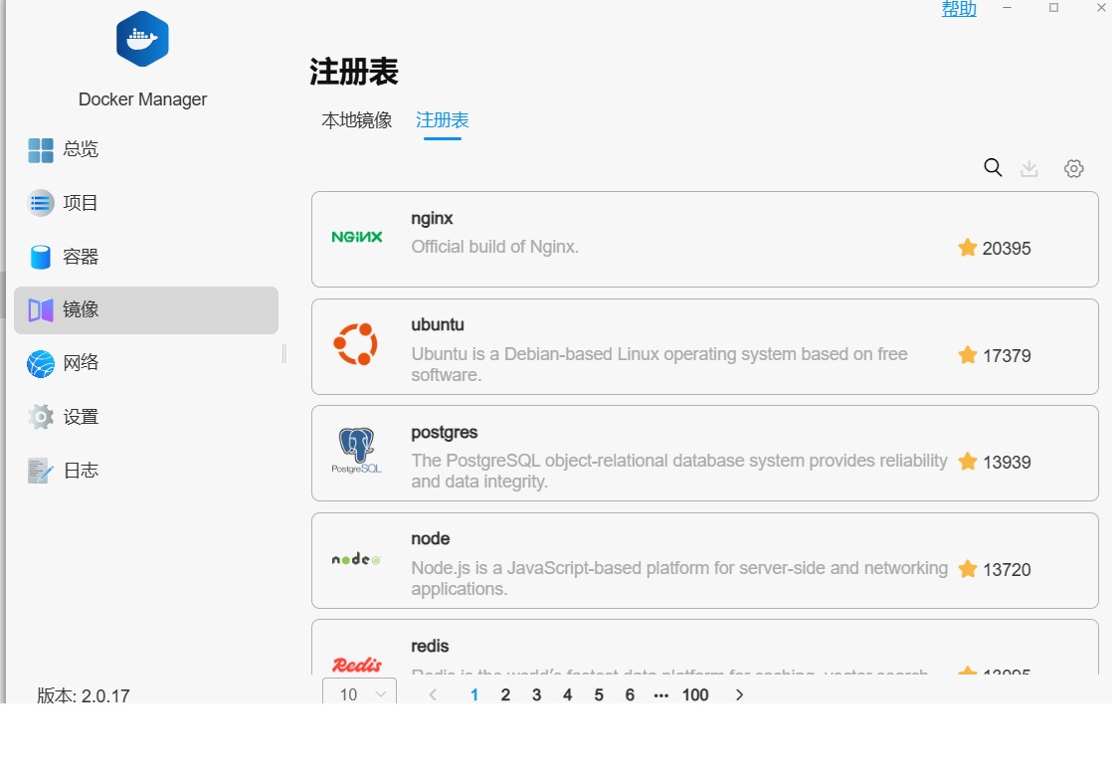Select the nginx image card
The image size is (1112, 778).
[x=705, y=239]
